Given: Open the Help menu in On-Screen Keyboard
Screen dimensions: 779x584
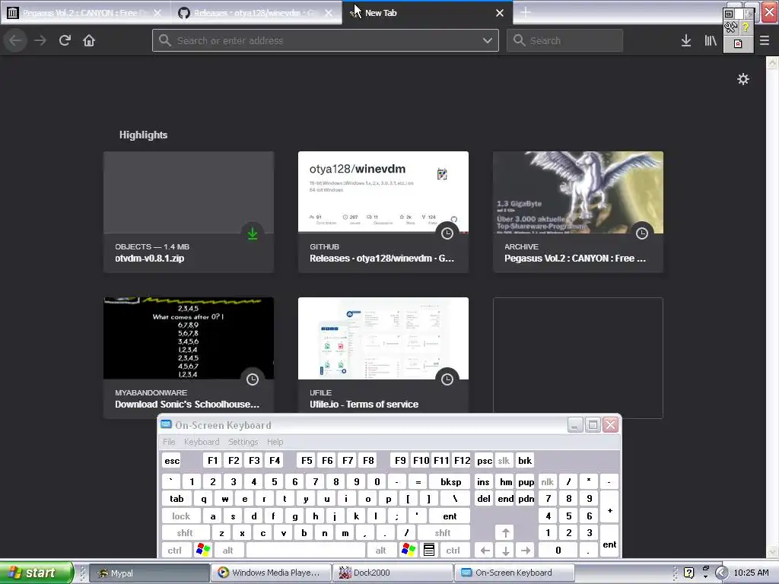Looking at the screenshot, I should coord(275,442).
